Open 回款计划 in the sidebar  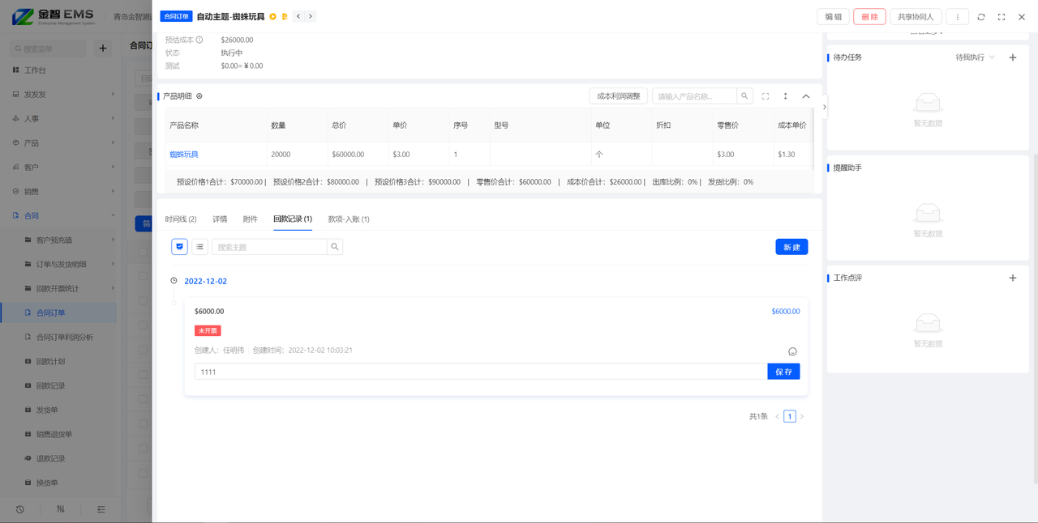coord(58,362)
